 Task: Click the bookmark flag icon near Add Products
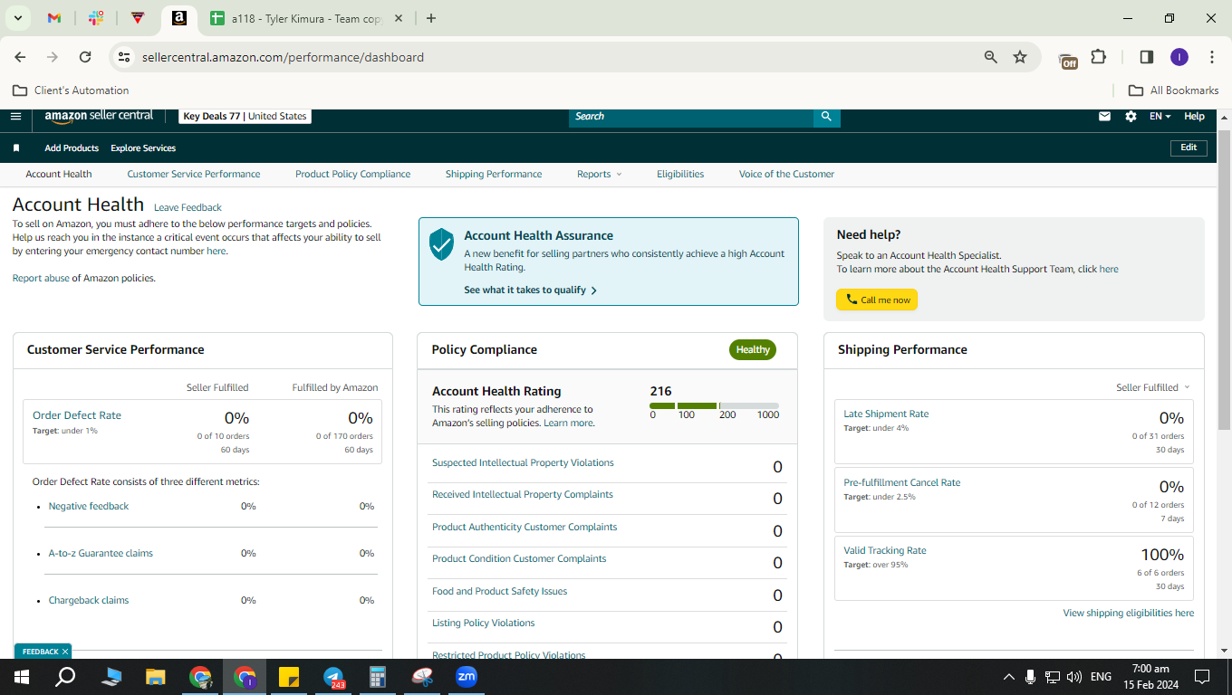[16, 148]
